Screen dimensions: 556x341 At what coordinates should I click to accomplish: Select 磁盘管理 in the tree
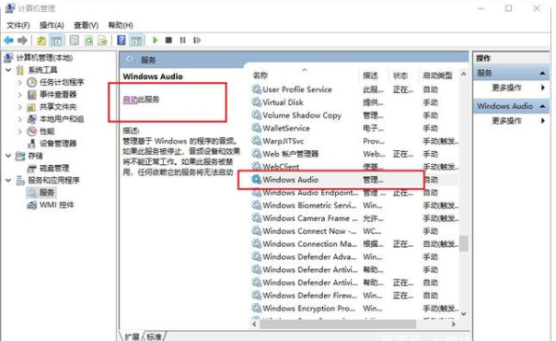[54, 168]
